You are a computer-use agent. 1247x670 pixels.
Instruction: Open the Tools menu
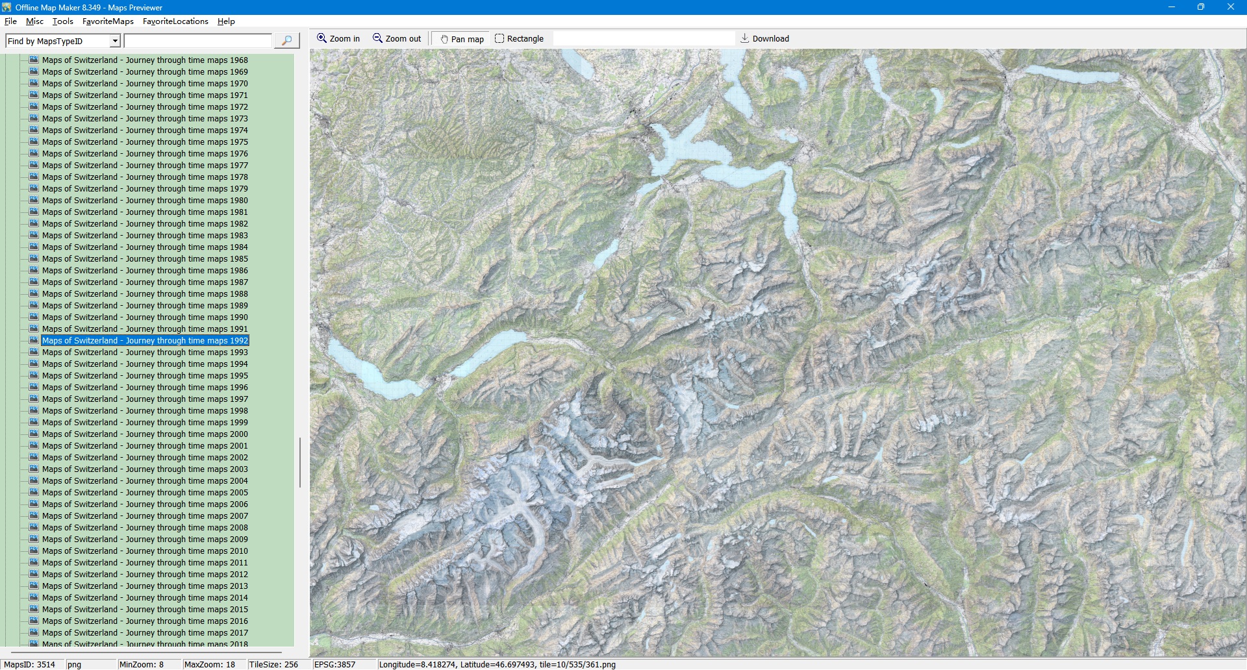62,21
